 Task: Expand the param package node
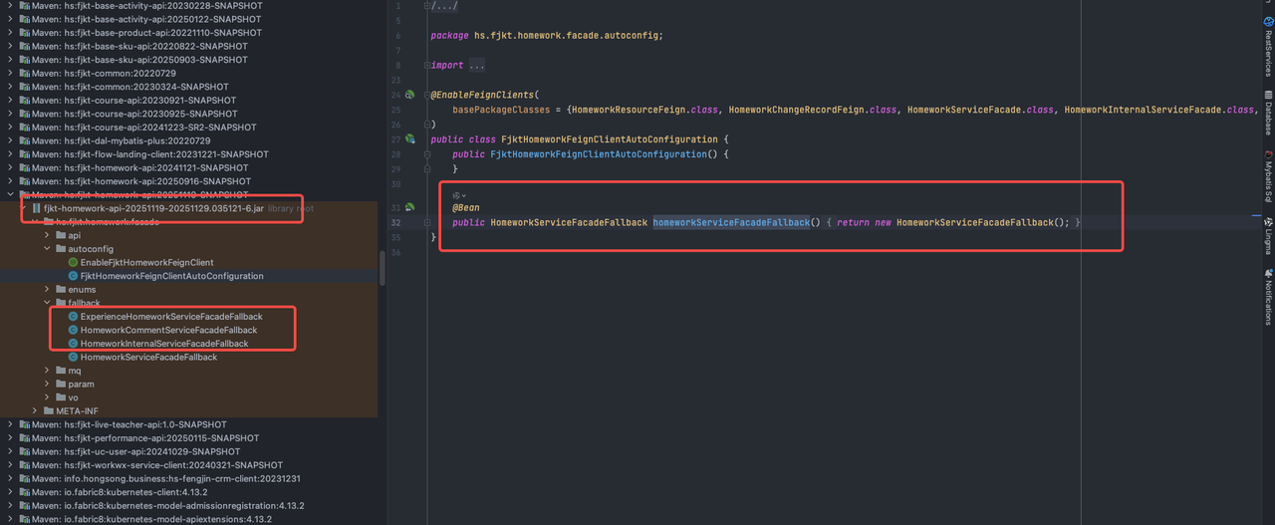48,384
